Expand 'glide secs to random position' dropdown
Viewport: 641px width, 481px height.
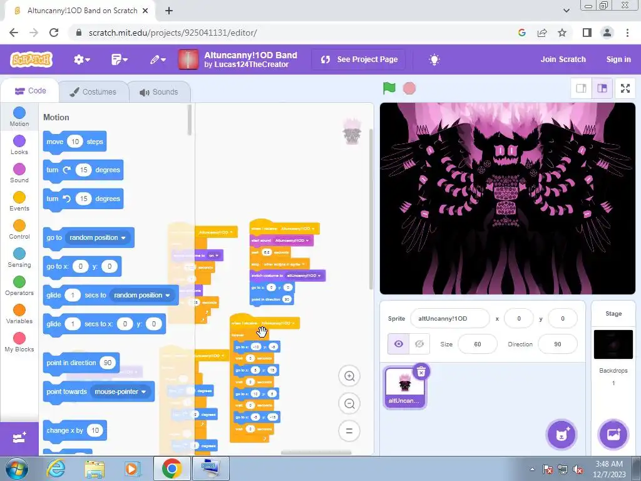[x=142, y=296]
